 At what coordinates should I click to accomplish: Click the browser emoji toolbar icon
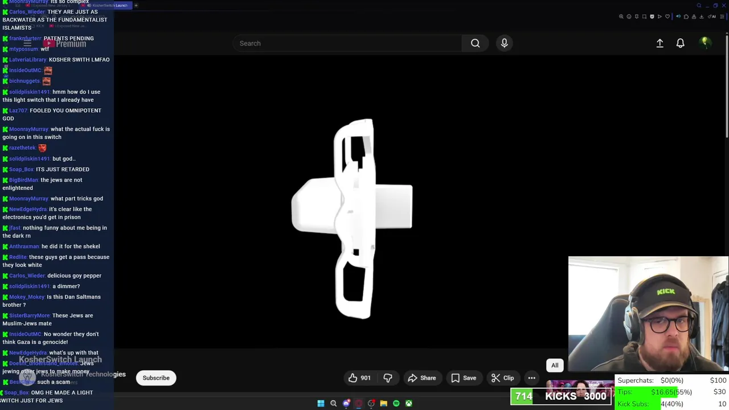[x=629, y=17]
